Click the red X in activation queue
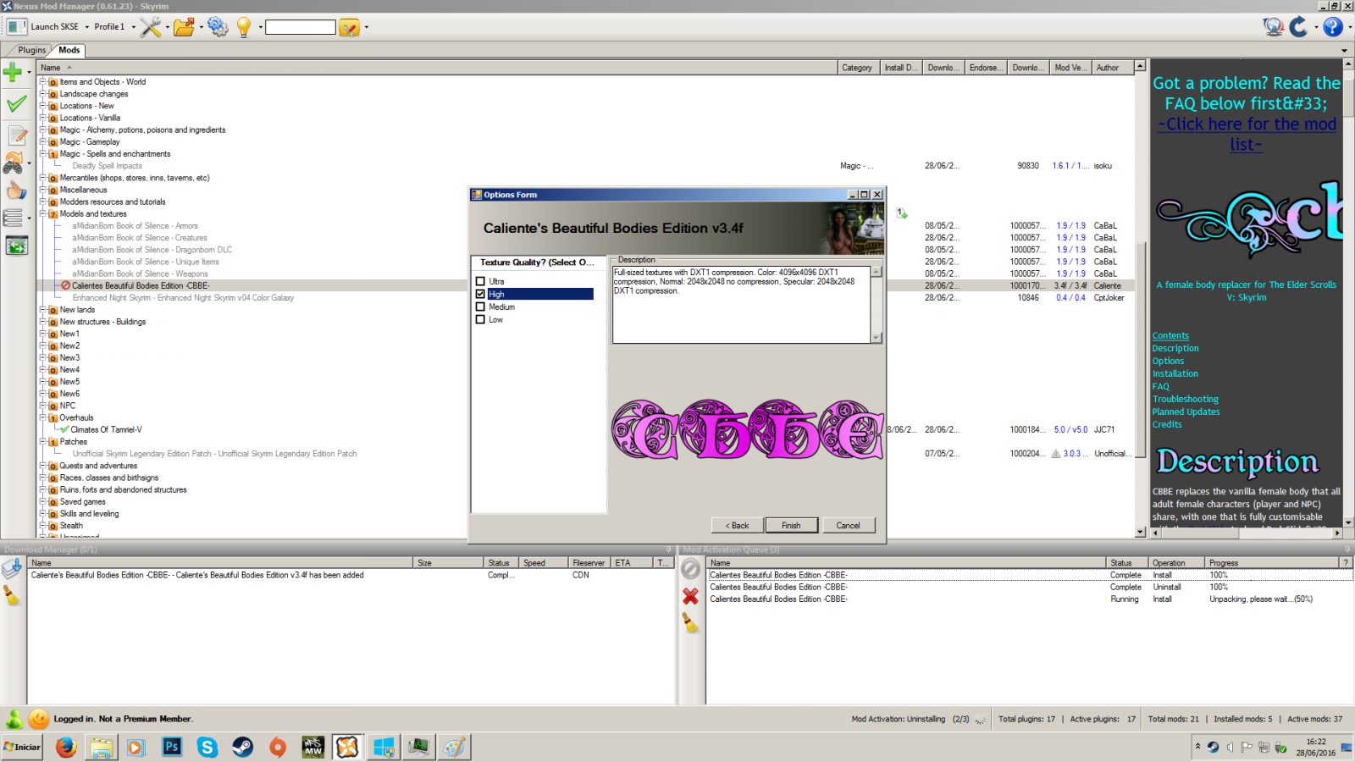The height and width of the screenshot is (762, 1355). [690, 597]
